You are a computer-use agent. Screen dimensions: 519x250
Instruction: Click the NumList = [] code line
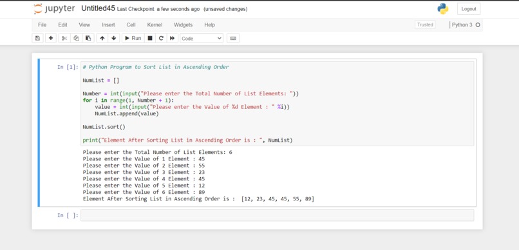[x=101, y=81]
